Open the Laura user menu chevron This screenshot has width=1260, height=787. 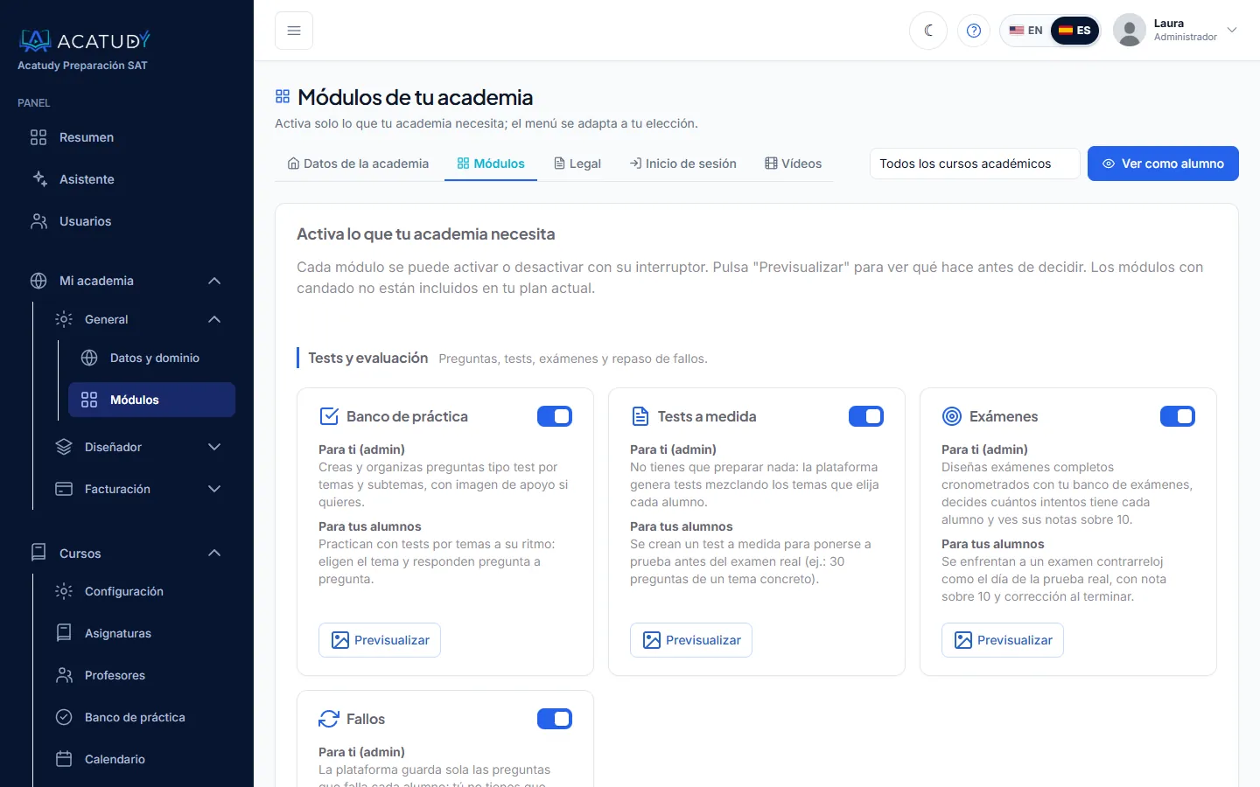coord(1232,30)
